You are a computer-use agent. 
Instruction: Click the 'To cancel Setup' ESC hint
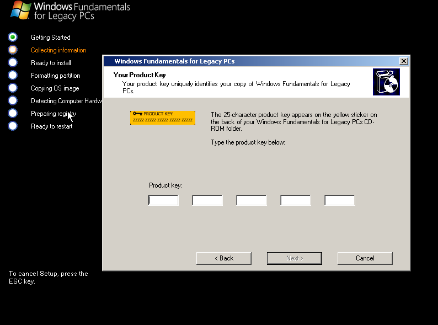[49, 278]
